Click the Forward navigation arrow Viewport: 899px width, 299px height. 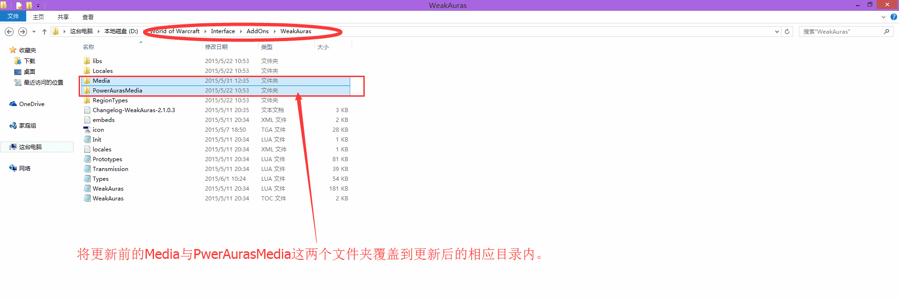[x=22, y=32]
